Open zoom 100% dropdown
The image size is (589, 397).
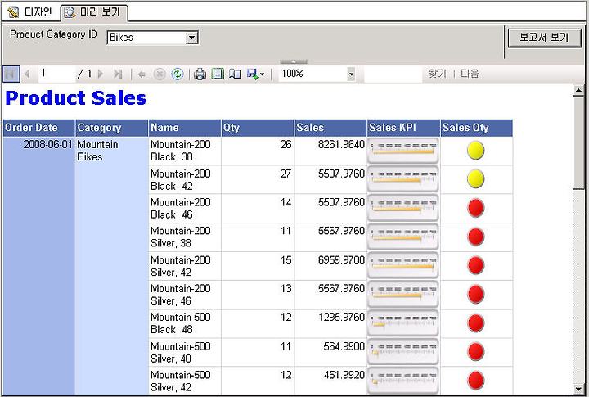tap(351, 74)
